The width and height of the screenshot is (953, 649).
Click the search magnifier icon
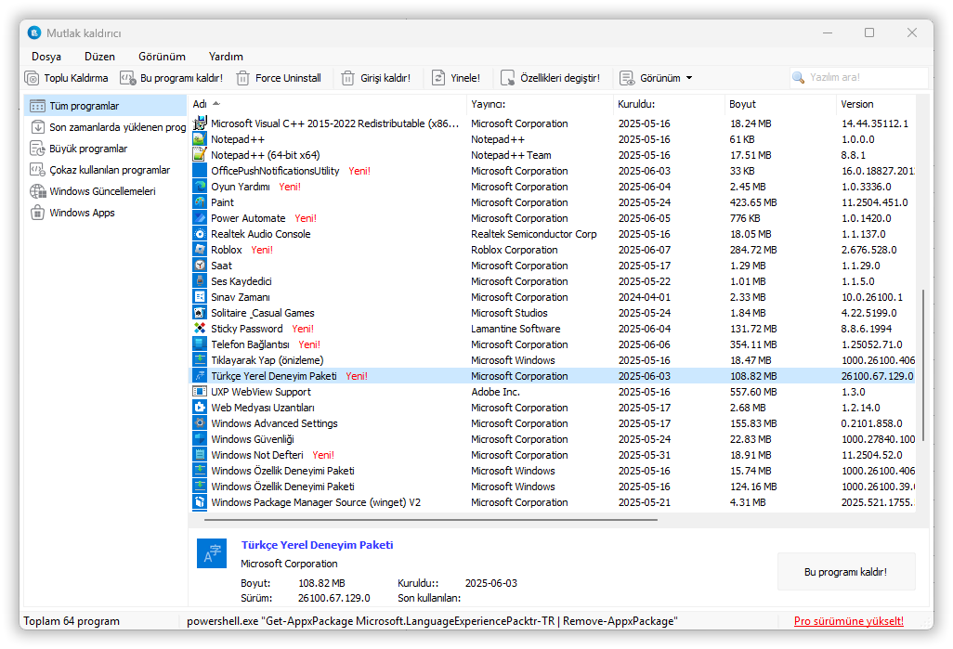tap(799, 78)
